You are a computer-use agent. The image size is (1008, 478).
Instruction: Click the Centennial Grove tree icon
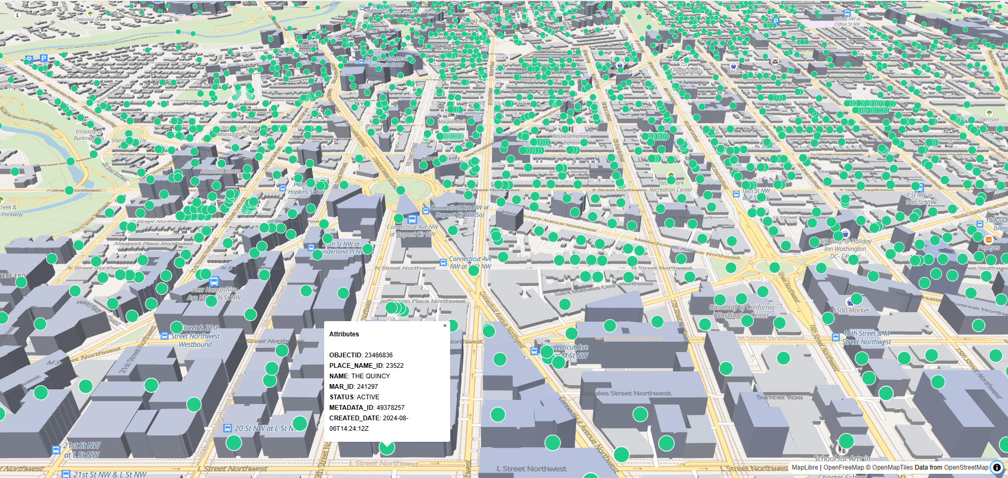tap(90, 14)
